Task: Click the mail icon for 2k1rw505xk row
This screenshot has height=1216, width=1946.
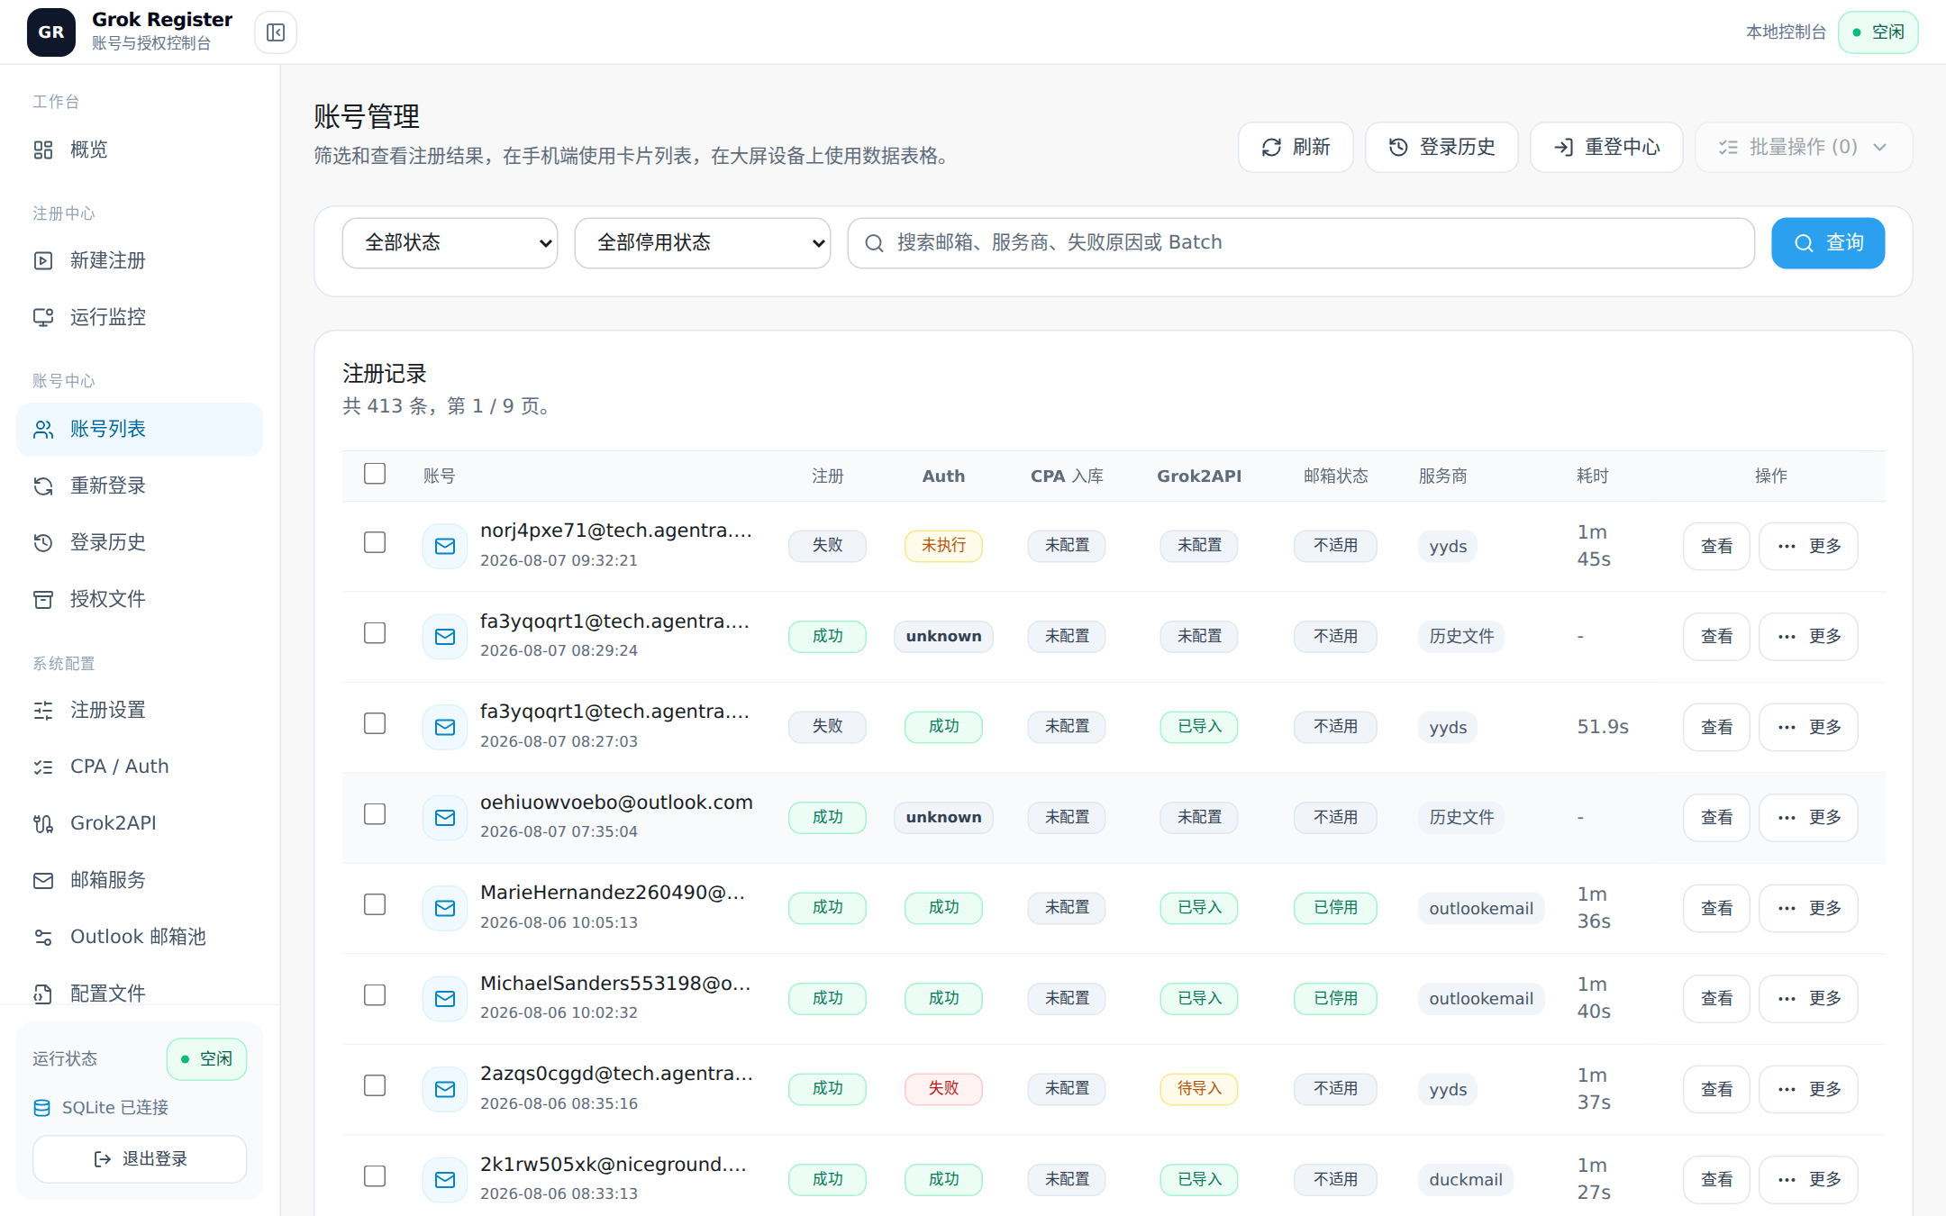Action: (x=445, y=1180)
